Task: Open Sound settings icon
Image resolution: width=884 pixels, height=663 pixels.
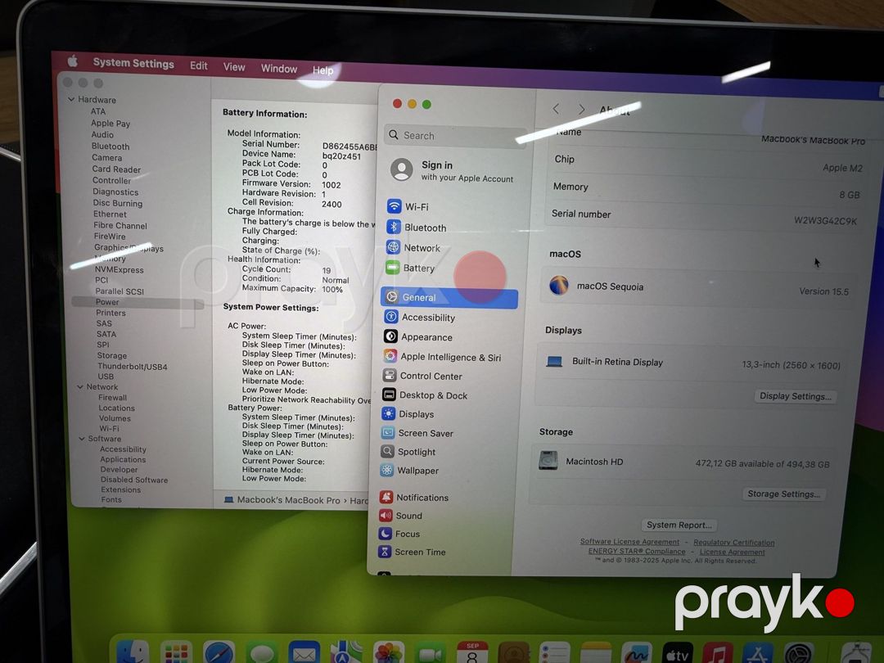Action: (x=386, y=515)
